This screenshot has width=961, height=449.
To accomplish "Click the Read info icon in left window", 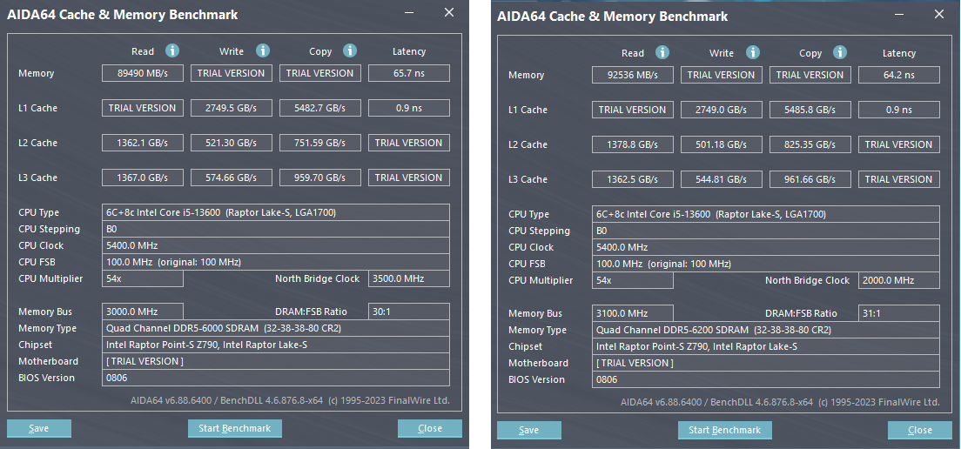I will pos(172,50).
